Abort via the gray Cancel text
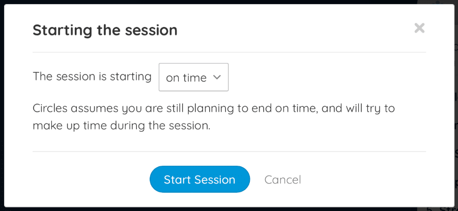The height and width of the screenshot is (211, 458). coord(283,179)
